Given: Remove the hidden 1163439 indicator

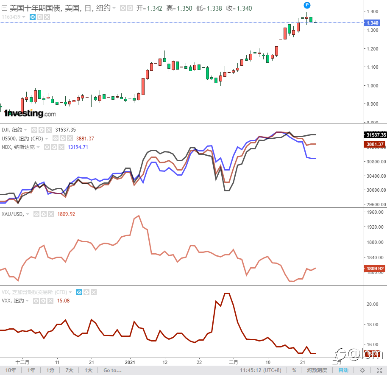Looking at the screenshot, I should (x=47, y=17).
